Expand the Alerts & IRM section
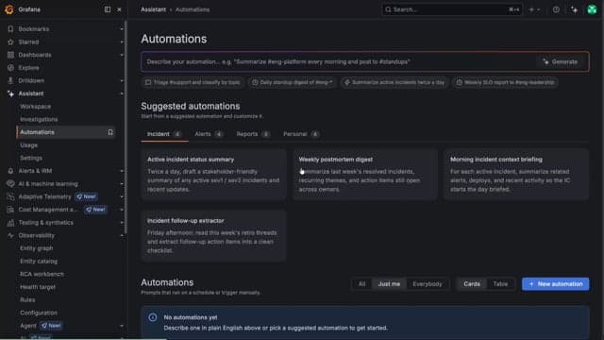 pyautogui.click(x=122, y=171)
